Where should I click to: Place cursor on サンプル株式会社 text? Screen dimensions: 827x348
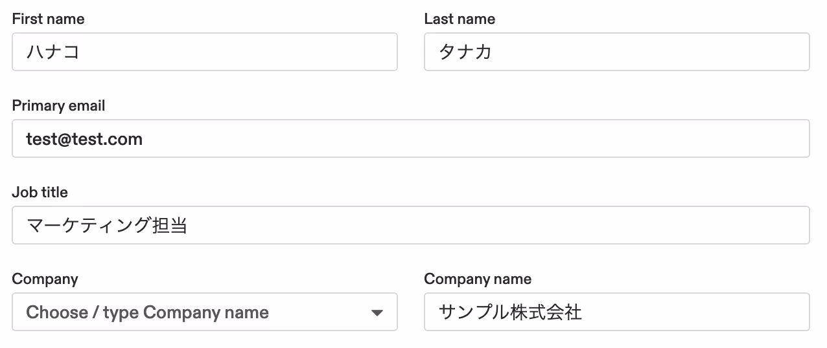(x=510, y=312)
